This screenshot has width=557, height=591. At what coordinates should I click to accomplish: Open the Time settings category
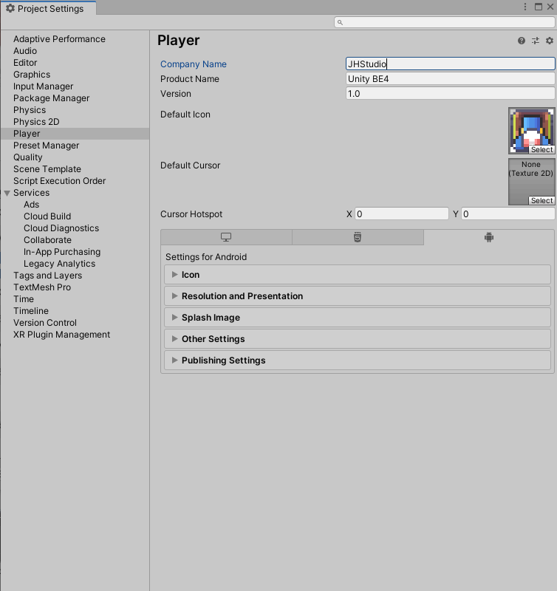coord(24,299)
